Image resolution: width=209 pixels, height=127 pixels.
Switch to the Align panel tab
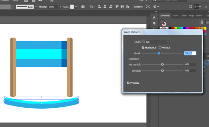(191, 16)
